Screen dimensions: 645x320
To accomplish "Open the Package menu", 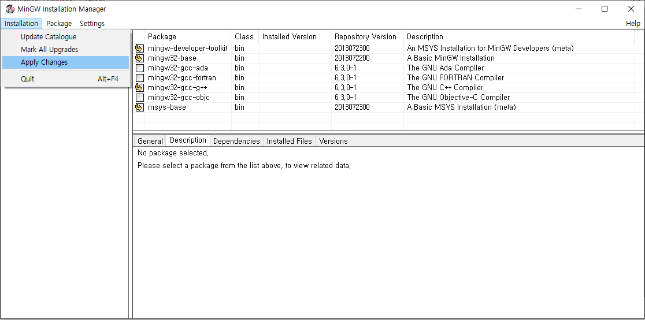I will click(59, 24).
